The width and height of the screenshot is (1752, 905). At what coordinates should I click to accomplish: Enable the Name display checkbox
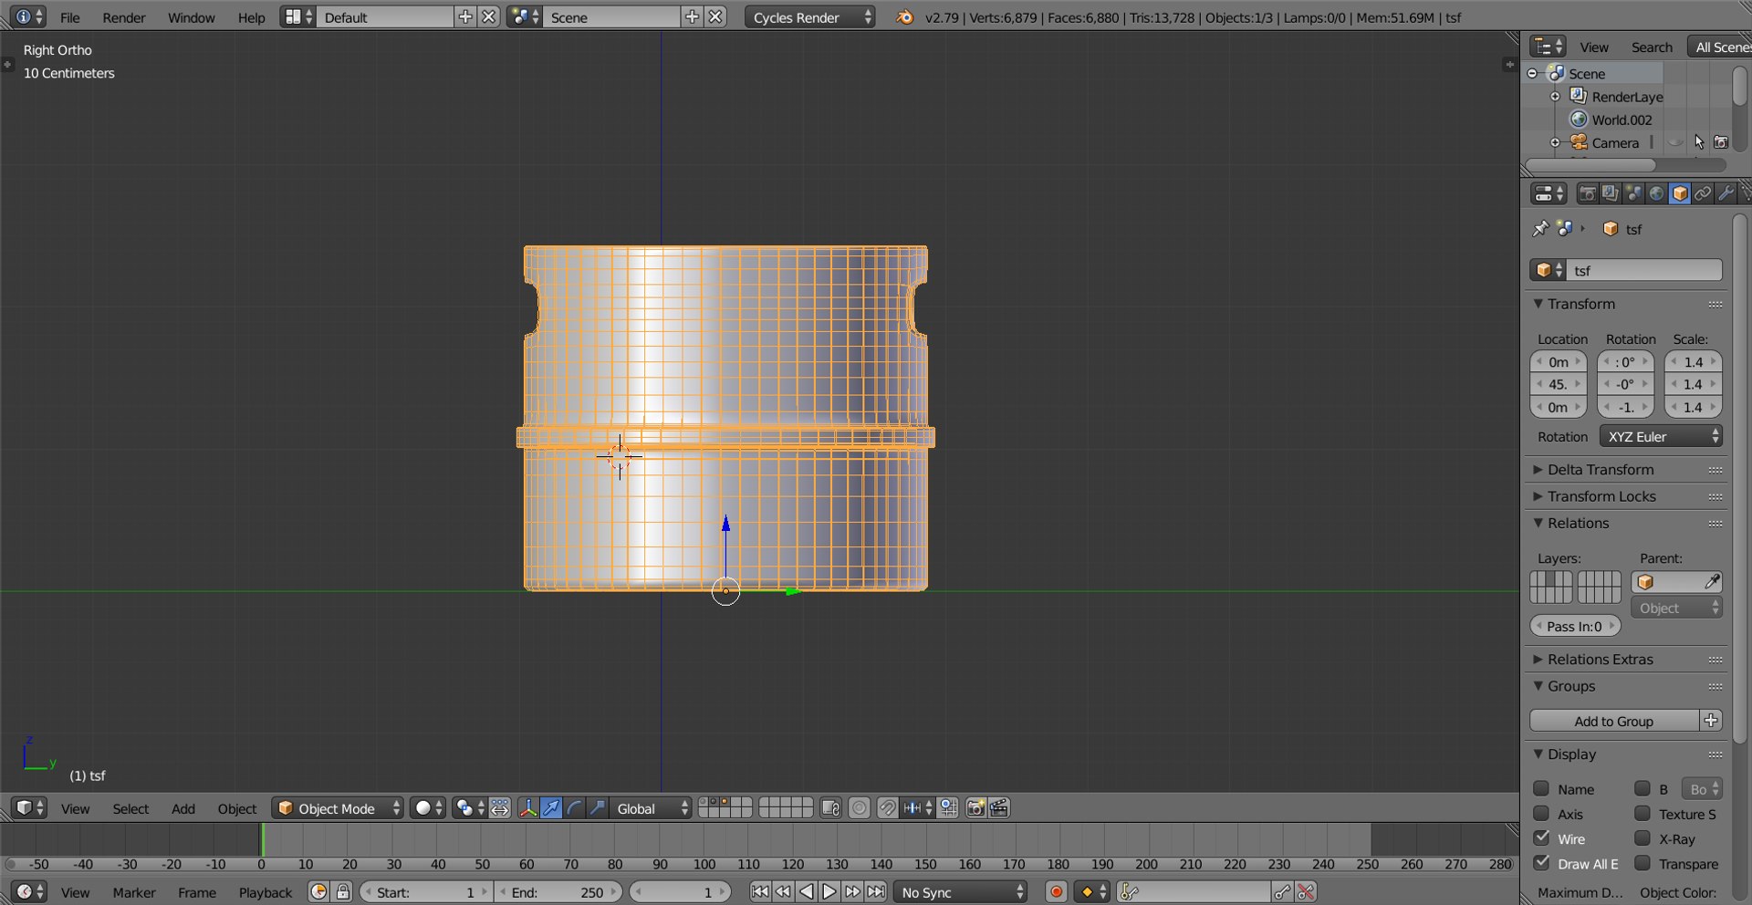[x=1541, y=789]
